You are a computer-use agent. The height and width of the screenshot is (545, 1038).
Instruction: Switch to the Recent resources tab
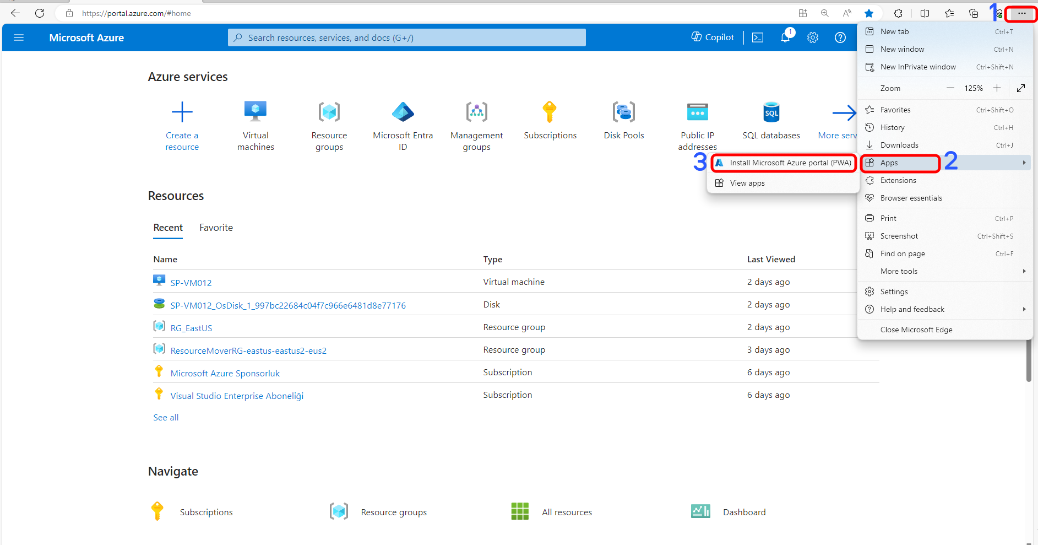[x=167, y=227]
